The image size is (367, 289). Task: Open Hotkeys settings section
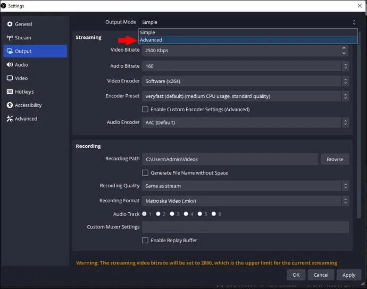pos(35,92)
